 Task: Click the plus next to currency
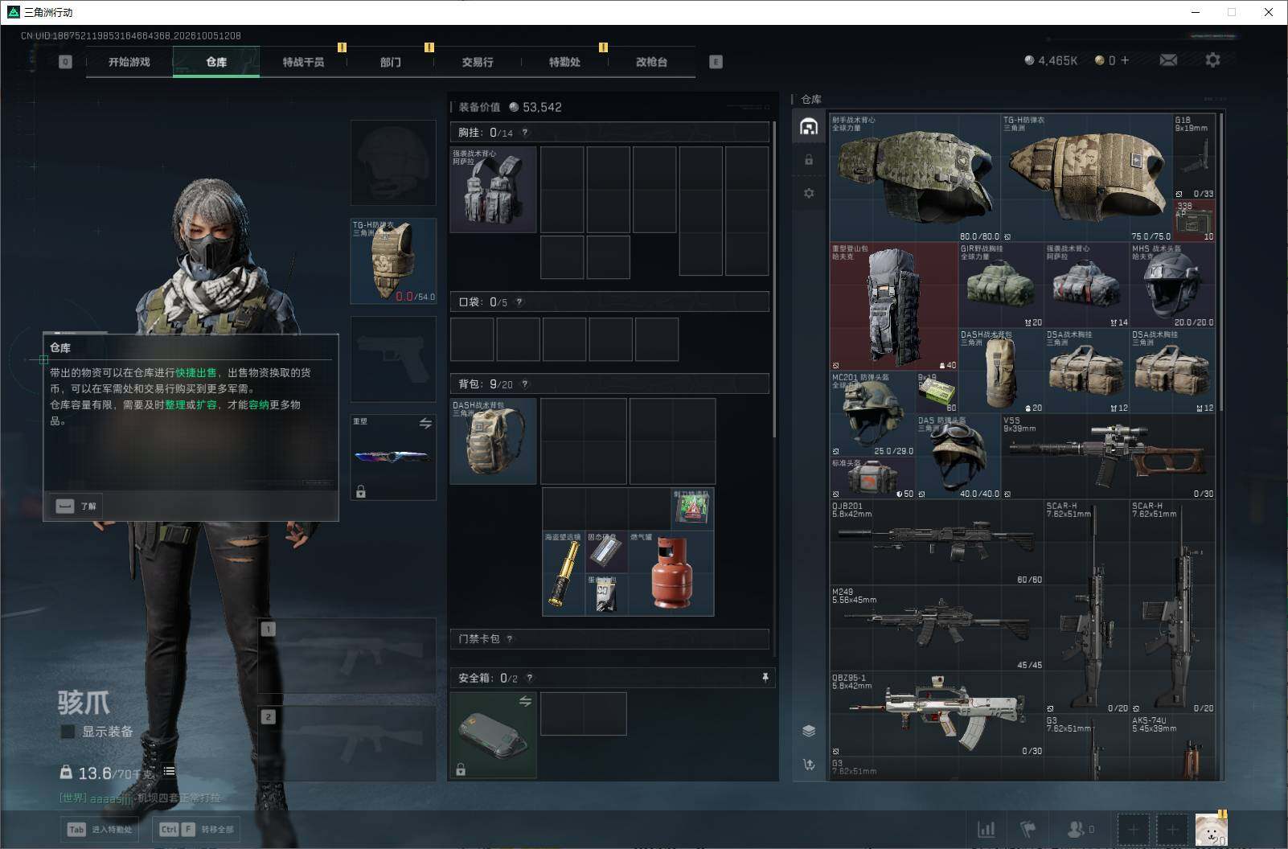click(x=1124, y=60)
